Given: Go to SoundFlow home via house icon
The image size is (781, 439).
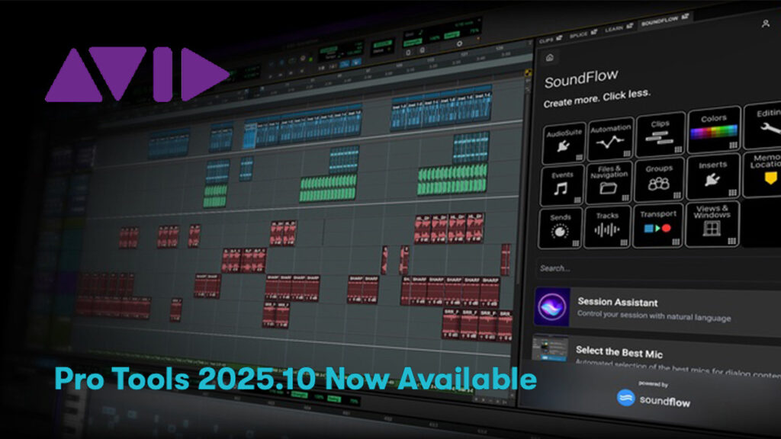Looking at the screenshot, I should (x=551, y=57).
